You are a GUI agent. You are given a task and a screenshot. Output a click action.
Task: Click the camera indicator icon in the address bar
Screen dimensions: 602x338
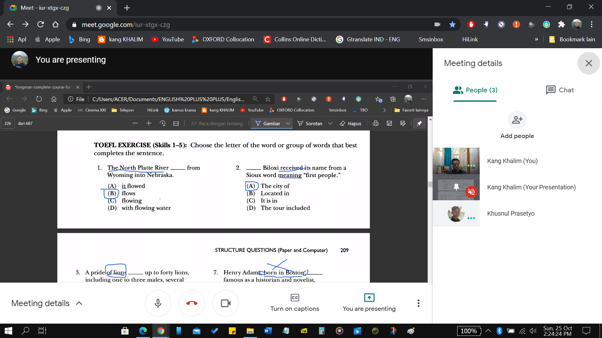[437, 24]
